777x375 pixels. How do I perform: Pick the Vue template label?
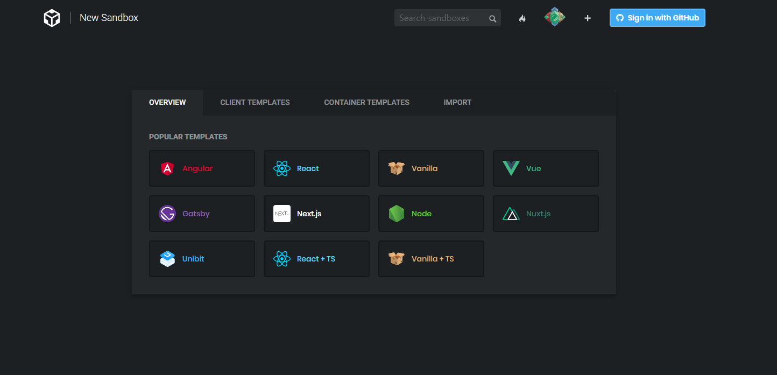[x=533, y=168]
